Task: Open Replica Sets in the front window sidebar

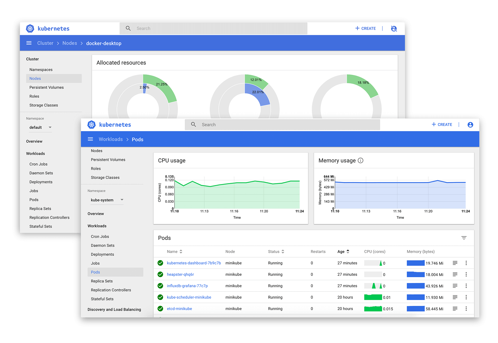Action: [102, 281]
